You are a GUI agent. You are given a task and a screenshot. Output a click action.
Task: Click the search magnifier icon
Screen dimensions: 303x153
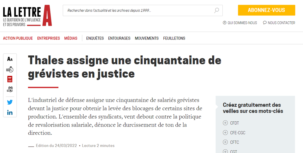[x=217, y=10]
